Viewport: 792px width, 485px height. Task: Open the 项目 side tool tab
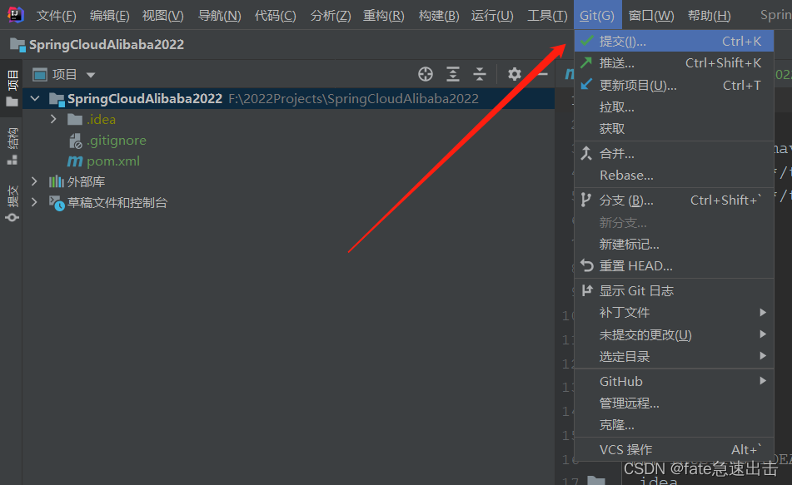coord(12,88)
